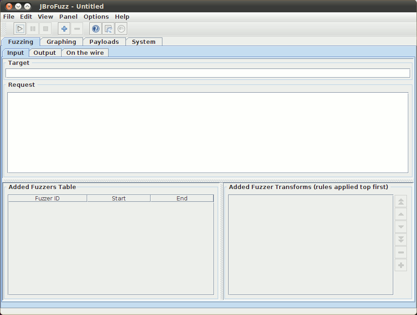Click the Target URL input field

[208, 73]
